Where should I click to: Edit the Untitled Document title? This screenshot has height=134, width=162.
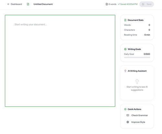tap(43, 4)
